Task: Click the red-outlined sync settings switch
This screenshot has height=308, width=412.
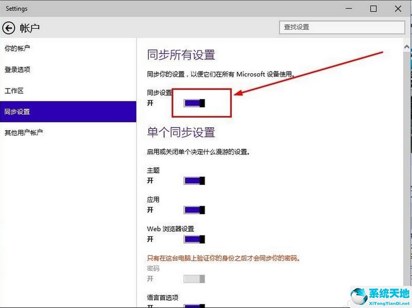Action: pyautogui.click(x=194, y=103)
